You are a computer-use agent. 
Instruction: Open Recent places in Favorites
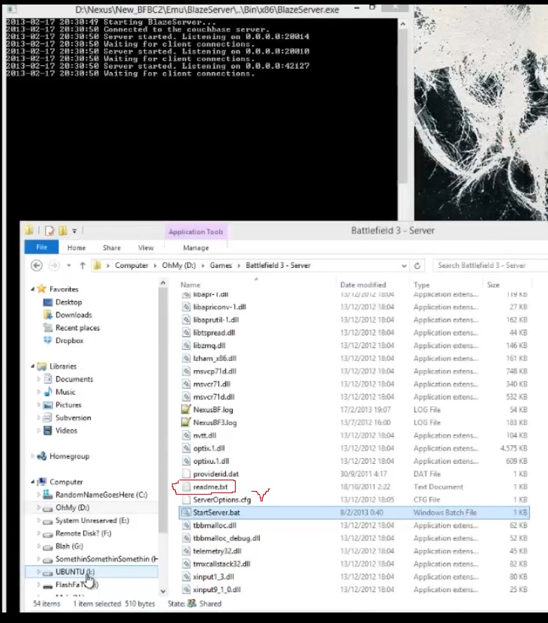pos(77,328)
